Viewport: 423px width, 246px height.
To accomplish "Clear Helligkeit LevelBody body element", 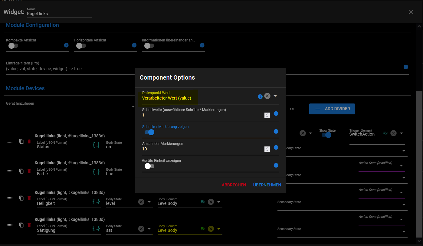I will point(211,202).
